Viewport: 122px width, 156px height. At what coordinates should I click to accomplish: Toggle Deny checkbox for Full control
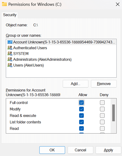point(102,103)
